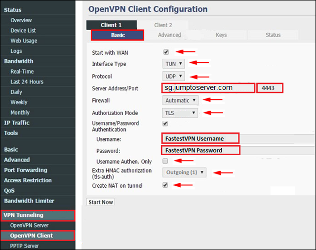Enable the Username Authen. Only checkbox

pos(165,161)
